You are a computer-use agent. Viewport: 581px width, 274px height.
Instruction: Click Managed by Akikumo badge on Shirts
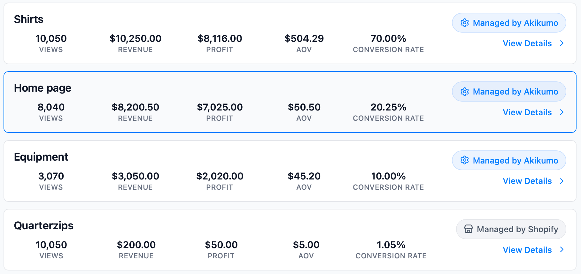[x=509, y=23]
